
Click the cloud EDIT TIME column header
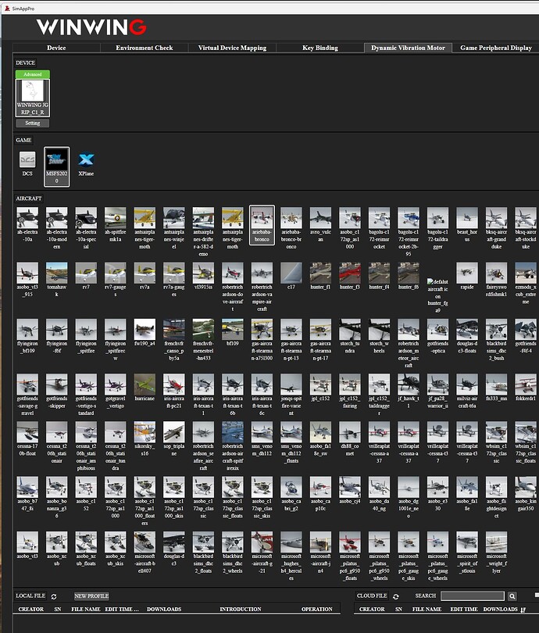coord(464,610)
